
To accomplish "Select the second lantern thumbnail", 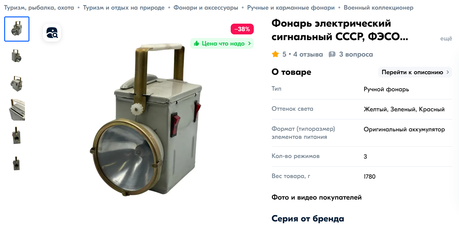I will pyautogui.click(x=17, y=56).
